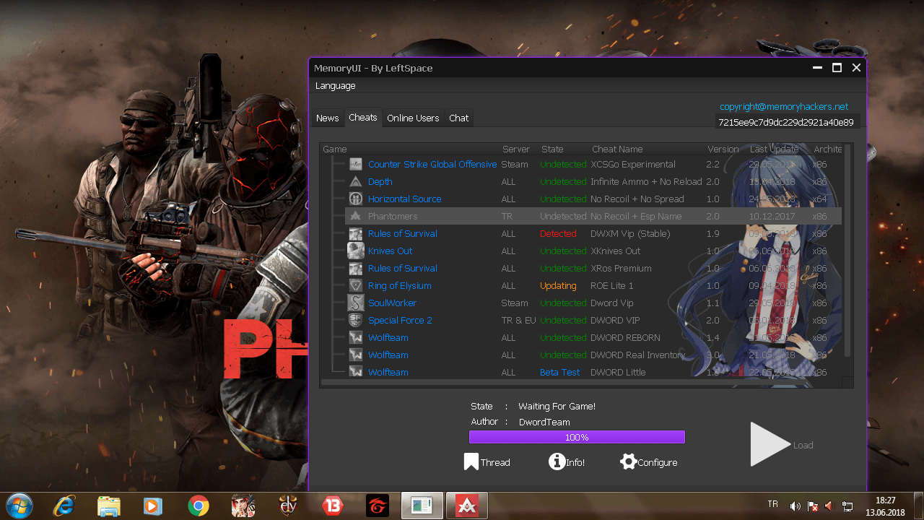This screenshot has height=520, width=924.
Task: Open Windows Explorer folder in taskbar
Action: 108,506
